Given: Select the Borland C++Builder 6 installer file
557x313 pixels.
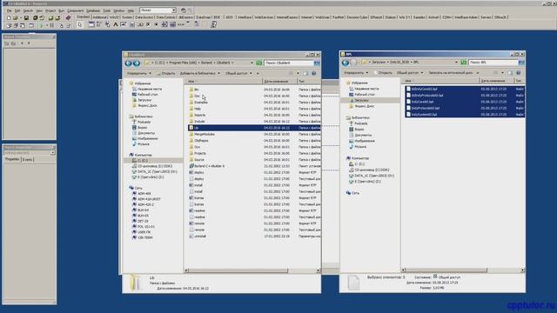Looking at the screenshot, I should click(x=206, y=166).
